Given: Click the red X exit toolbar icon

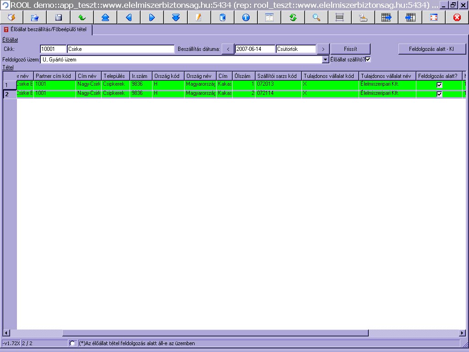Looking at the screenshot, I should (x=457, y=17).
